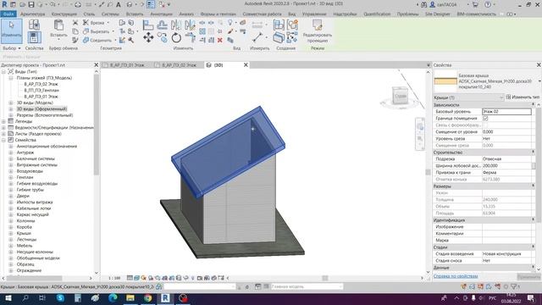The width and height of the screenshot is (542, 305).
Task: Collapse the Строительство properties section
Action: [534, 152]
